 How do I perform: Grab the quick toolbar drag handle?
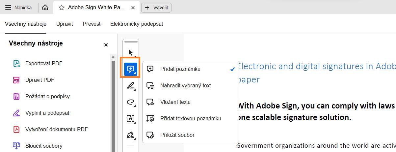tap(131, 42)
